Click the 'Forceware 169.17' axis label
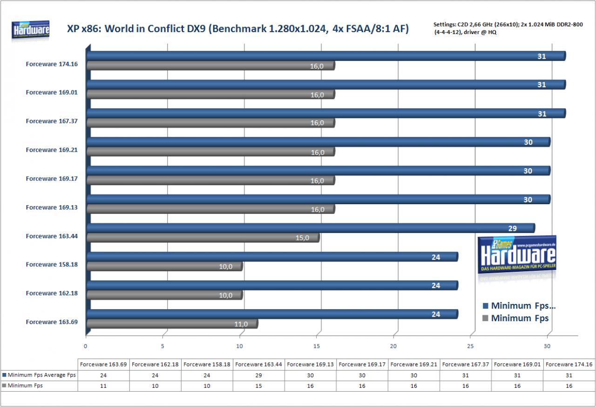 52,179
